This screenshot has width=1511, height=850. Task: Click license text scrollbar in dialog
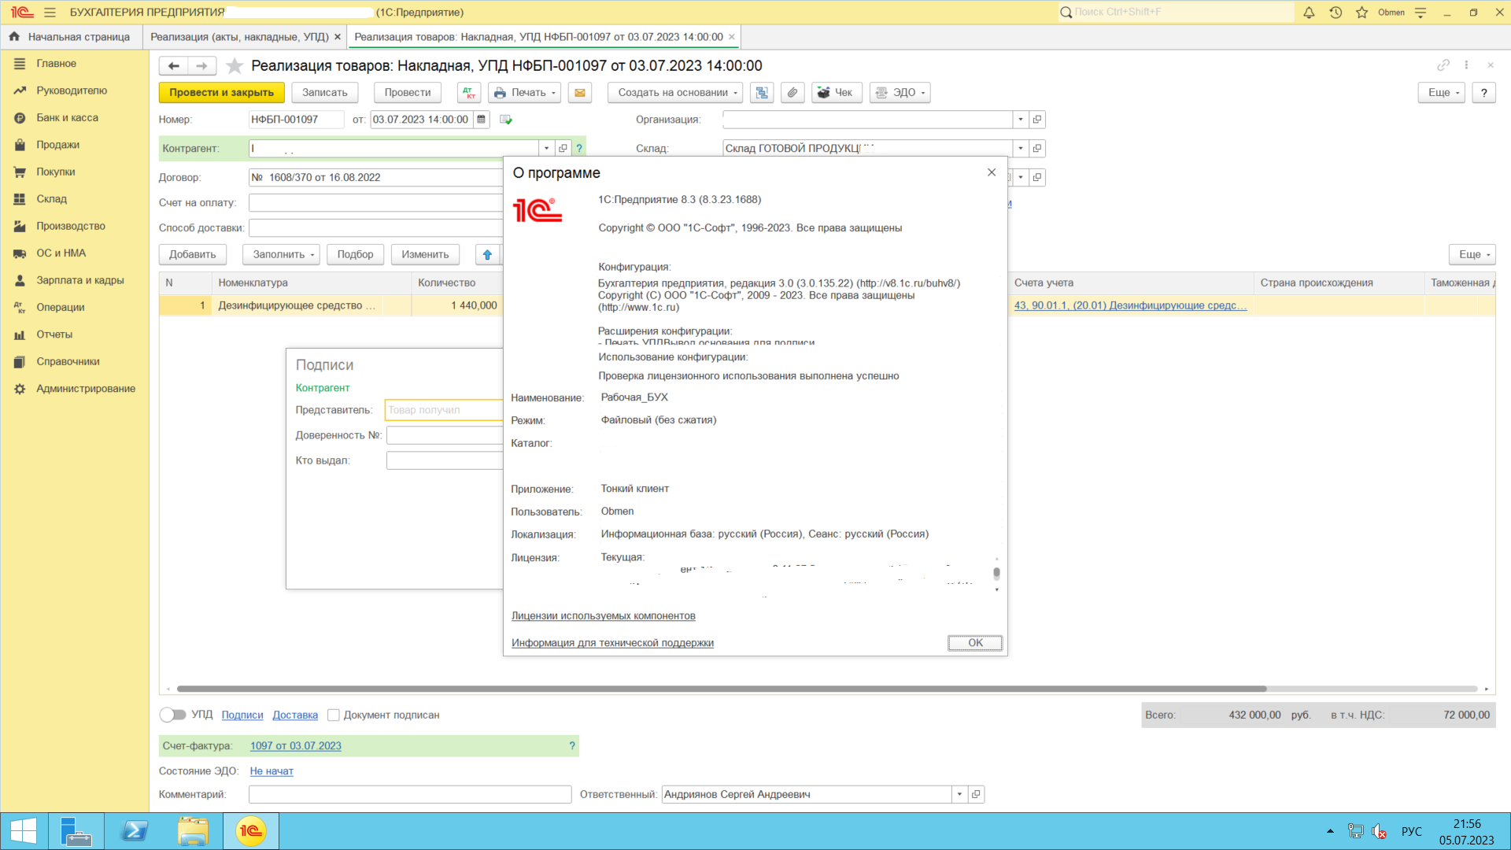coord(996,574)
